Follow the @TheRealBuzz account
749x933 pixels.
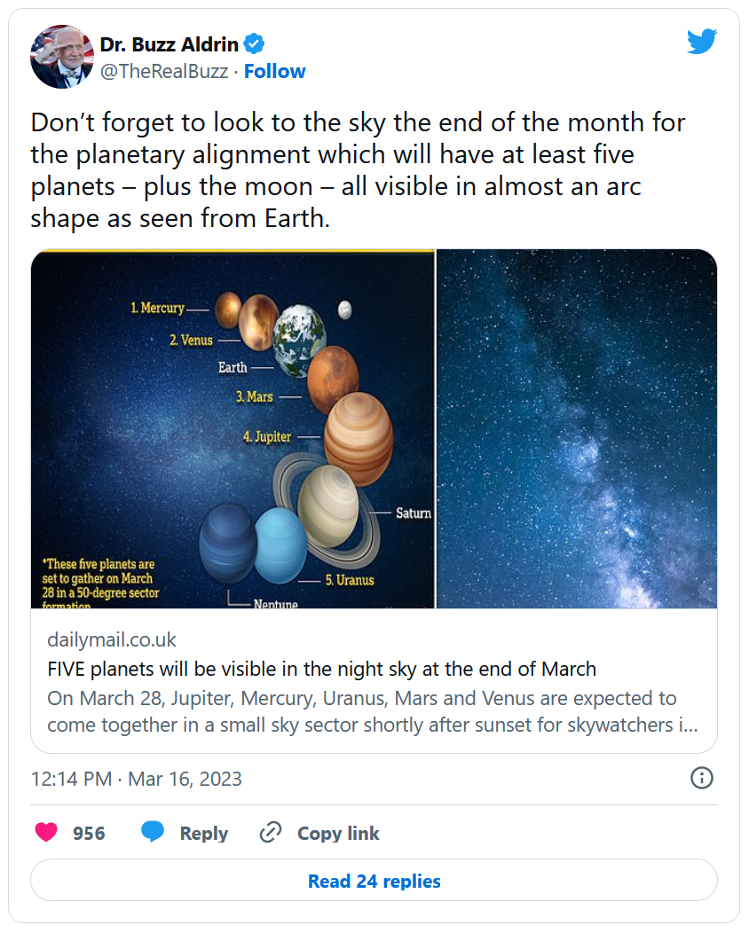tap(274, 72)
